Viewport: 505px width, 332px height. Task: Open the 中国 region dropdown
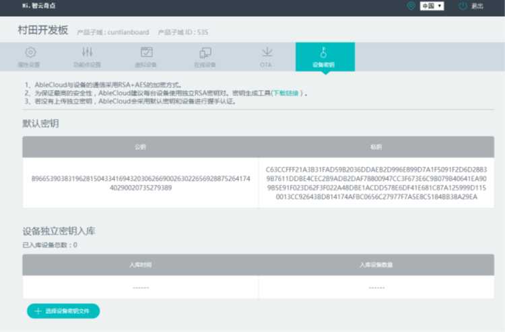(432, 6)
